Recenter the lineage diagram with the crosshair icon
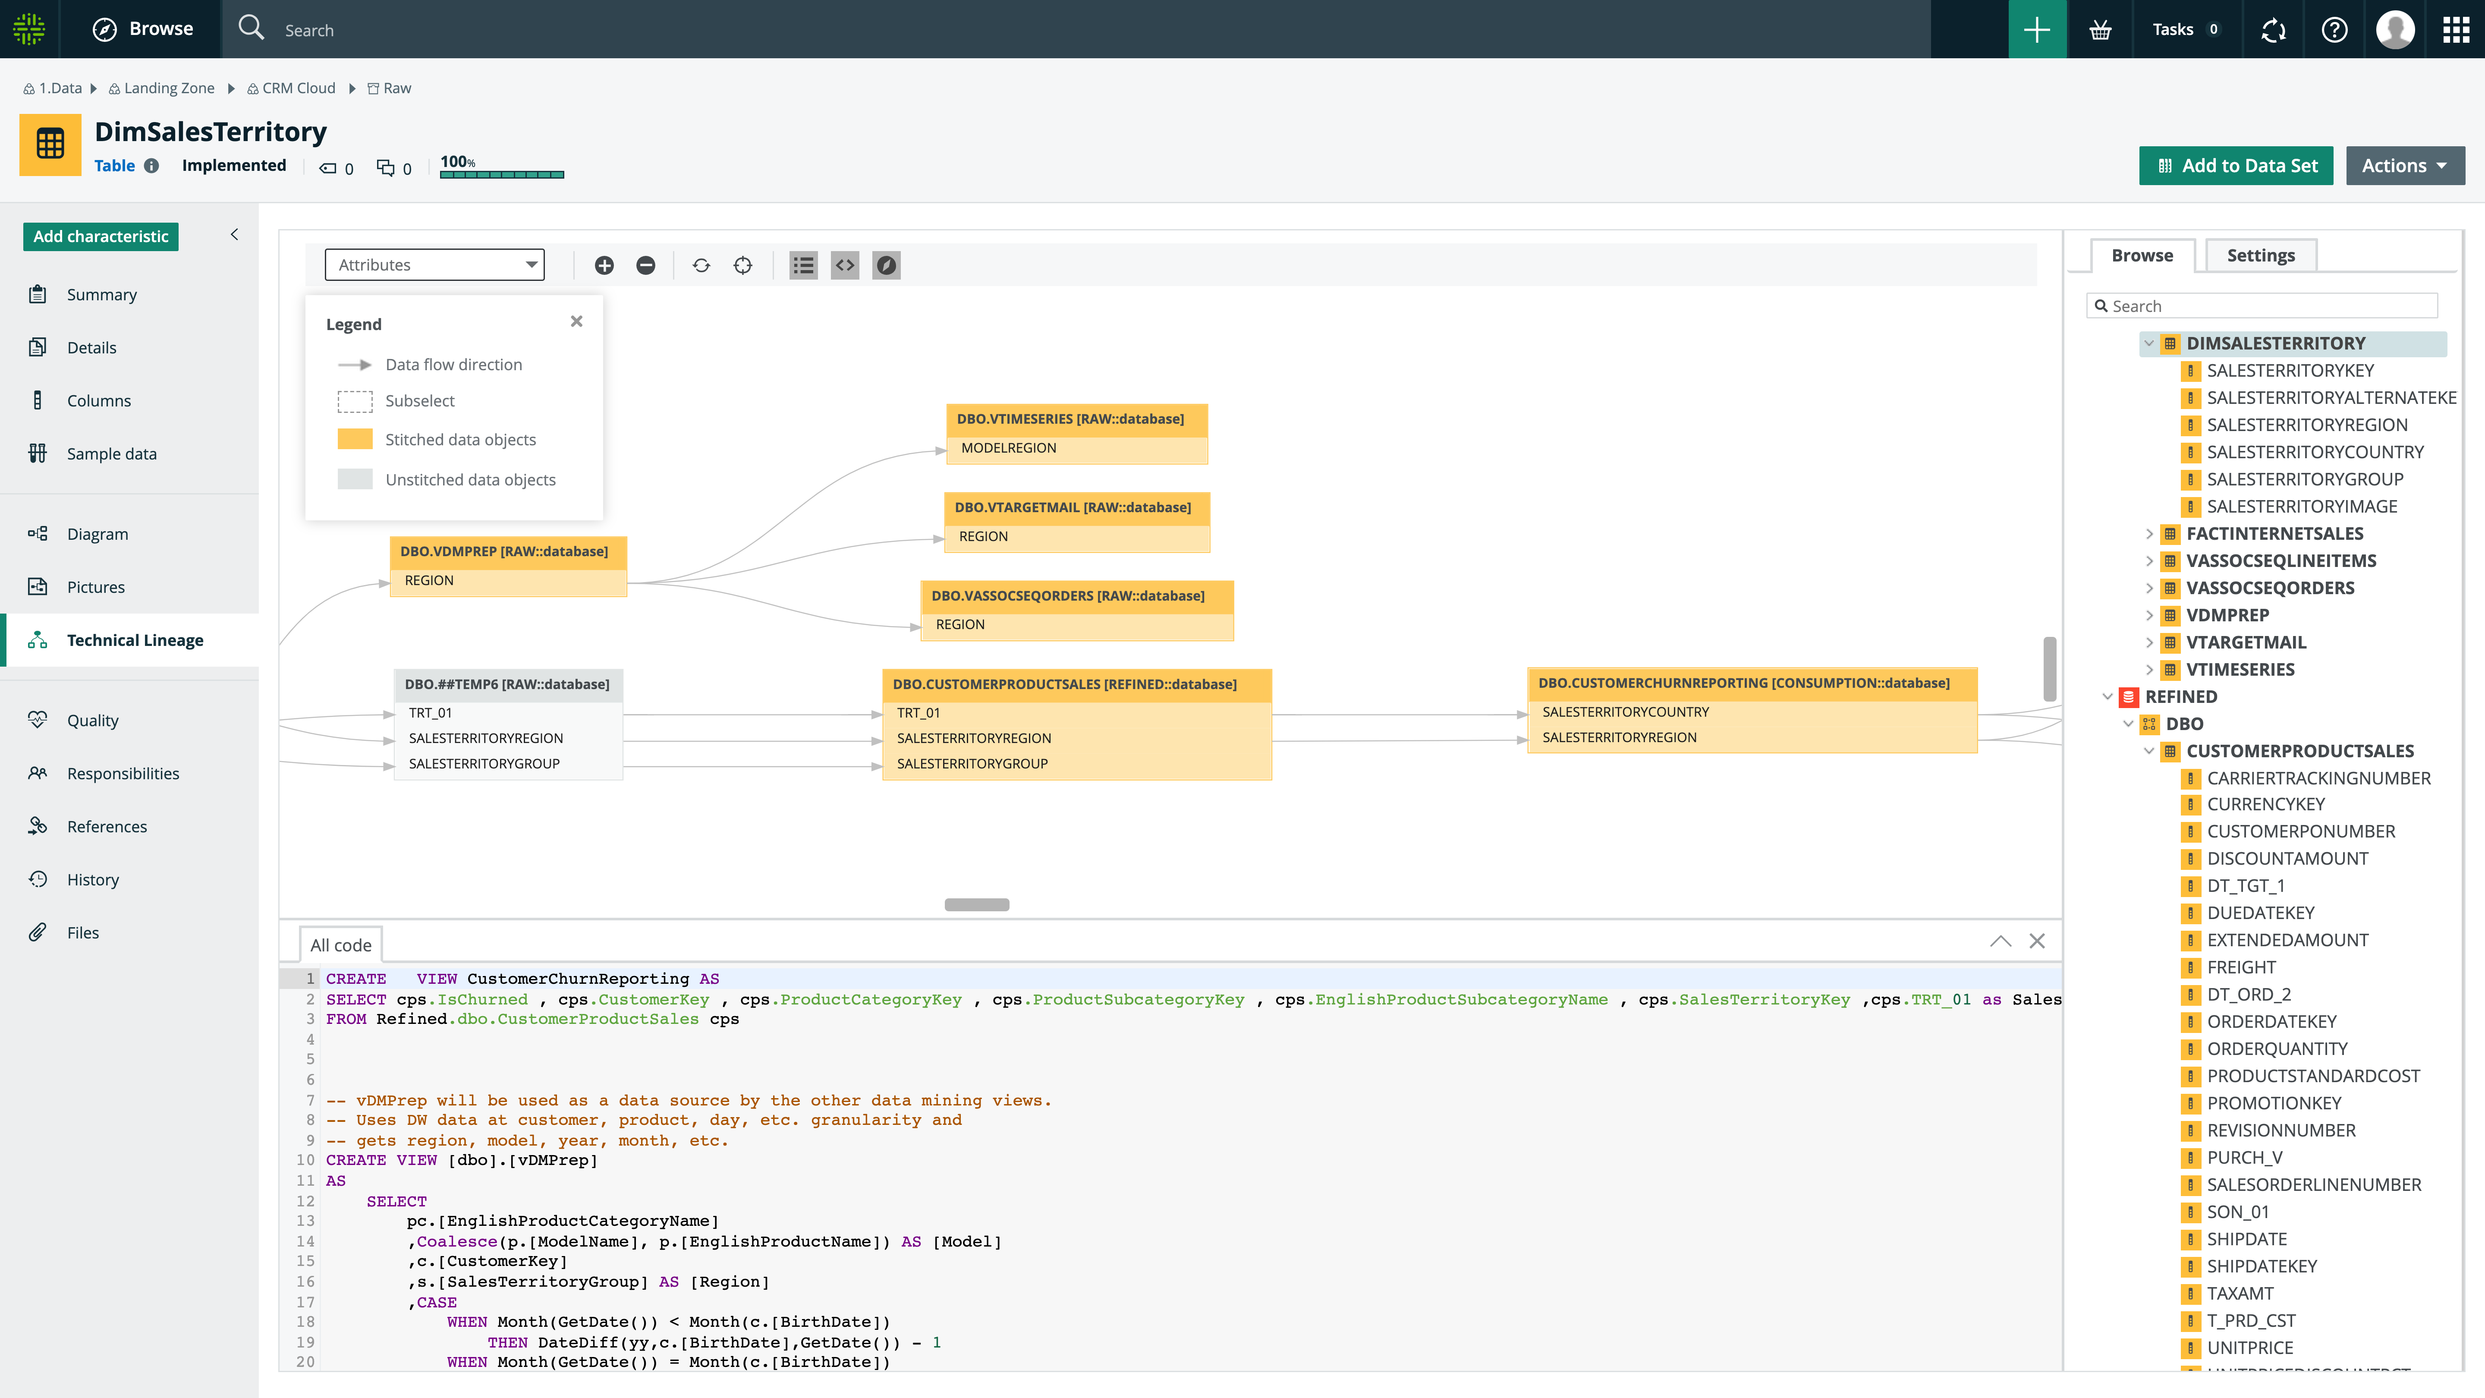 click(743, 265)
